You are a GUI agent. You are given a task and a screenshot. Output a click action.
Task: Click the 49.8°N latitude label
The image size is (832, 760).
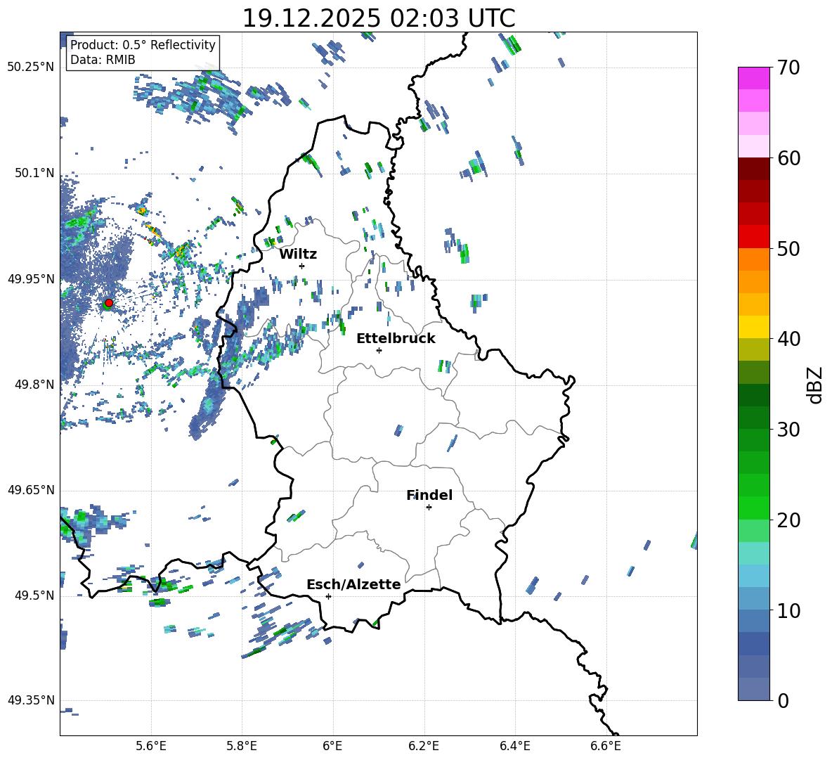(x=34, y=385)
